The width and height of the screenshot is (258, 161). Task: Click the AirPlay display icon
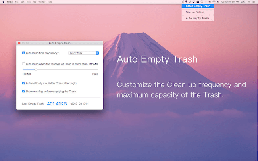[194, 2]
